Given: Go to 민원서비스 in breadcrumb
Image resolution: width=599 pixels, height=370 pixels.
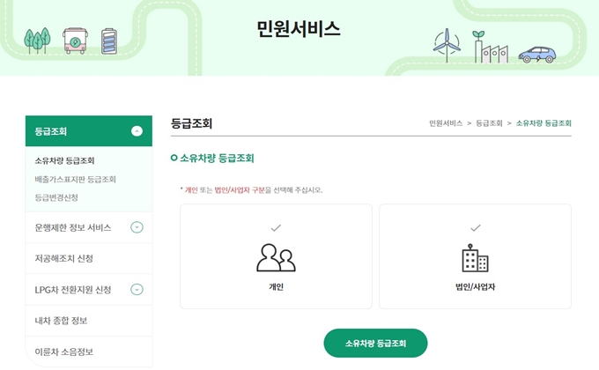Looking at the screenshot, I should point(446,123).
